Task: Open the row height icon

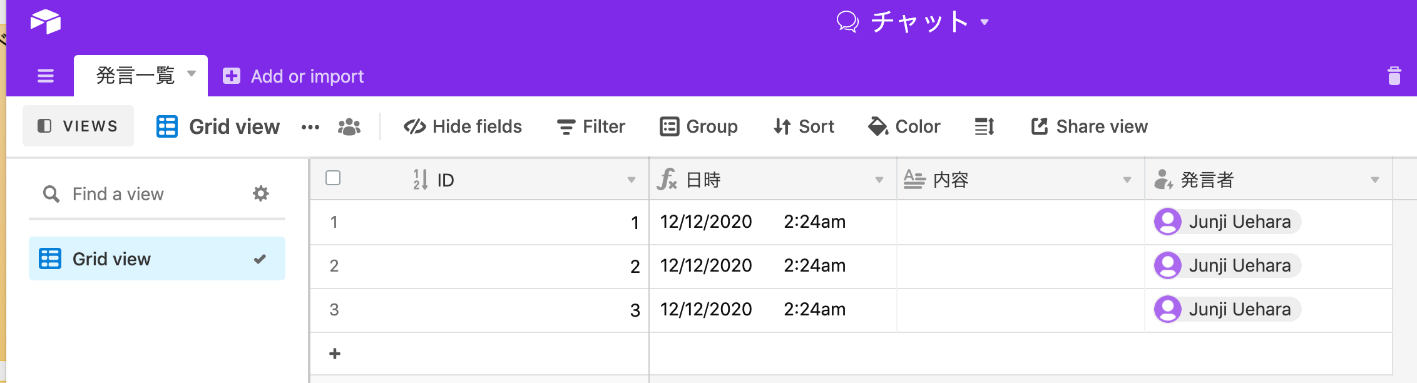Action: pos(984,127)
